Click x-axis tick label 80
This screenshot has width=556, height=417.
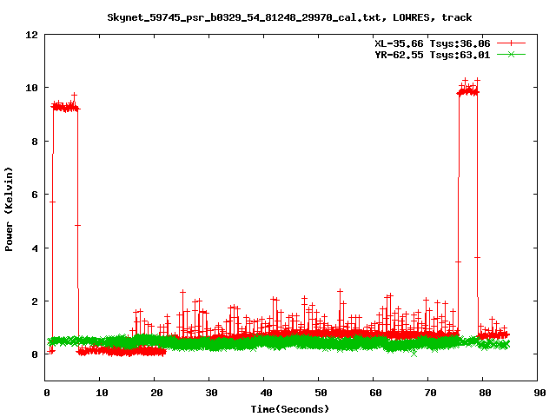click(485, 393)
